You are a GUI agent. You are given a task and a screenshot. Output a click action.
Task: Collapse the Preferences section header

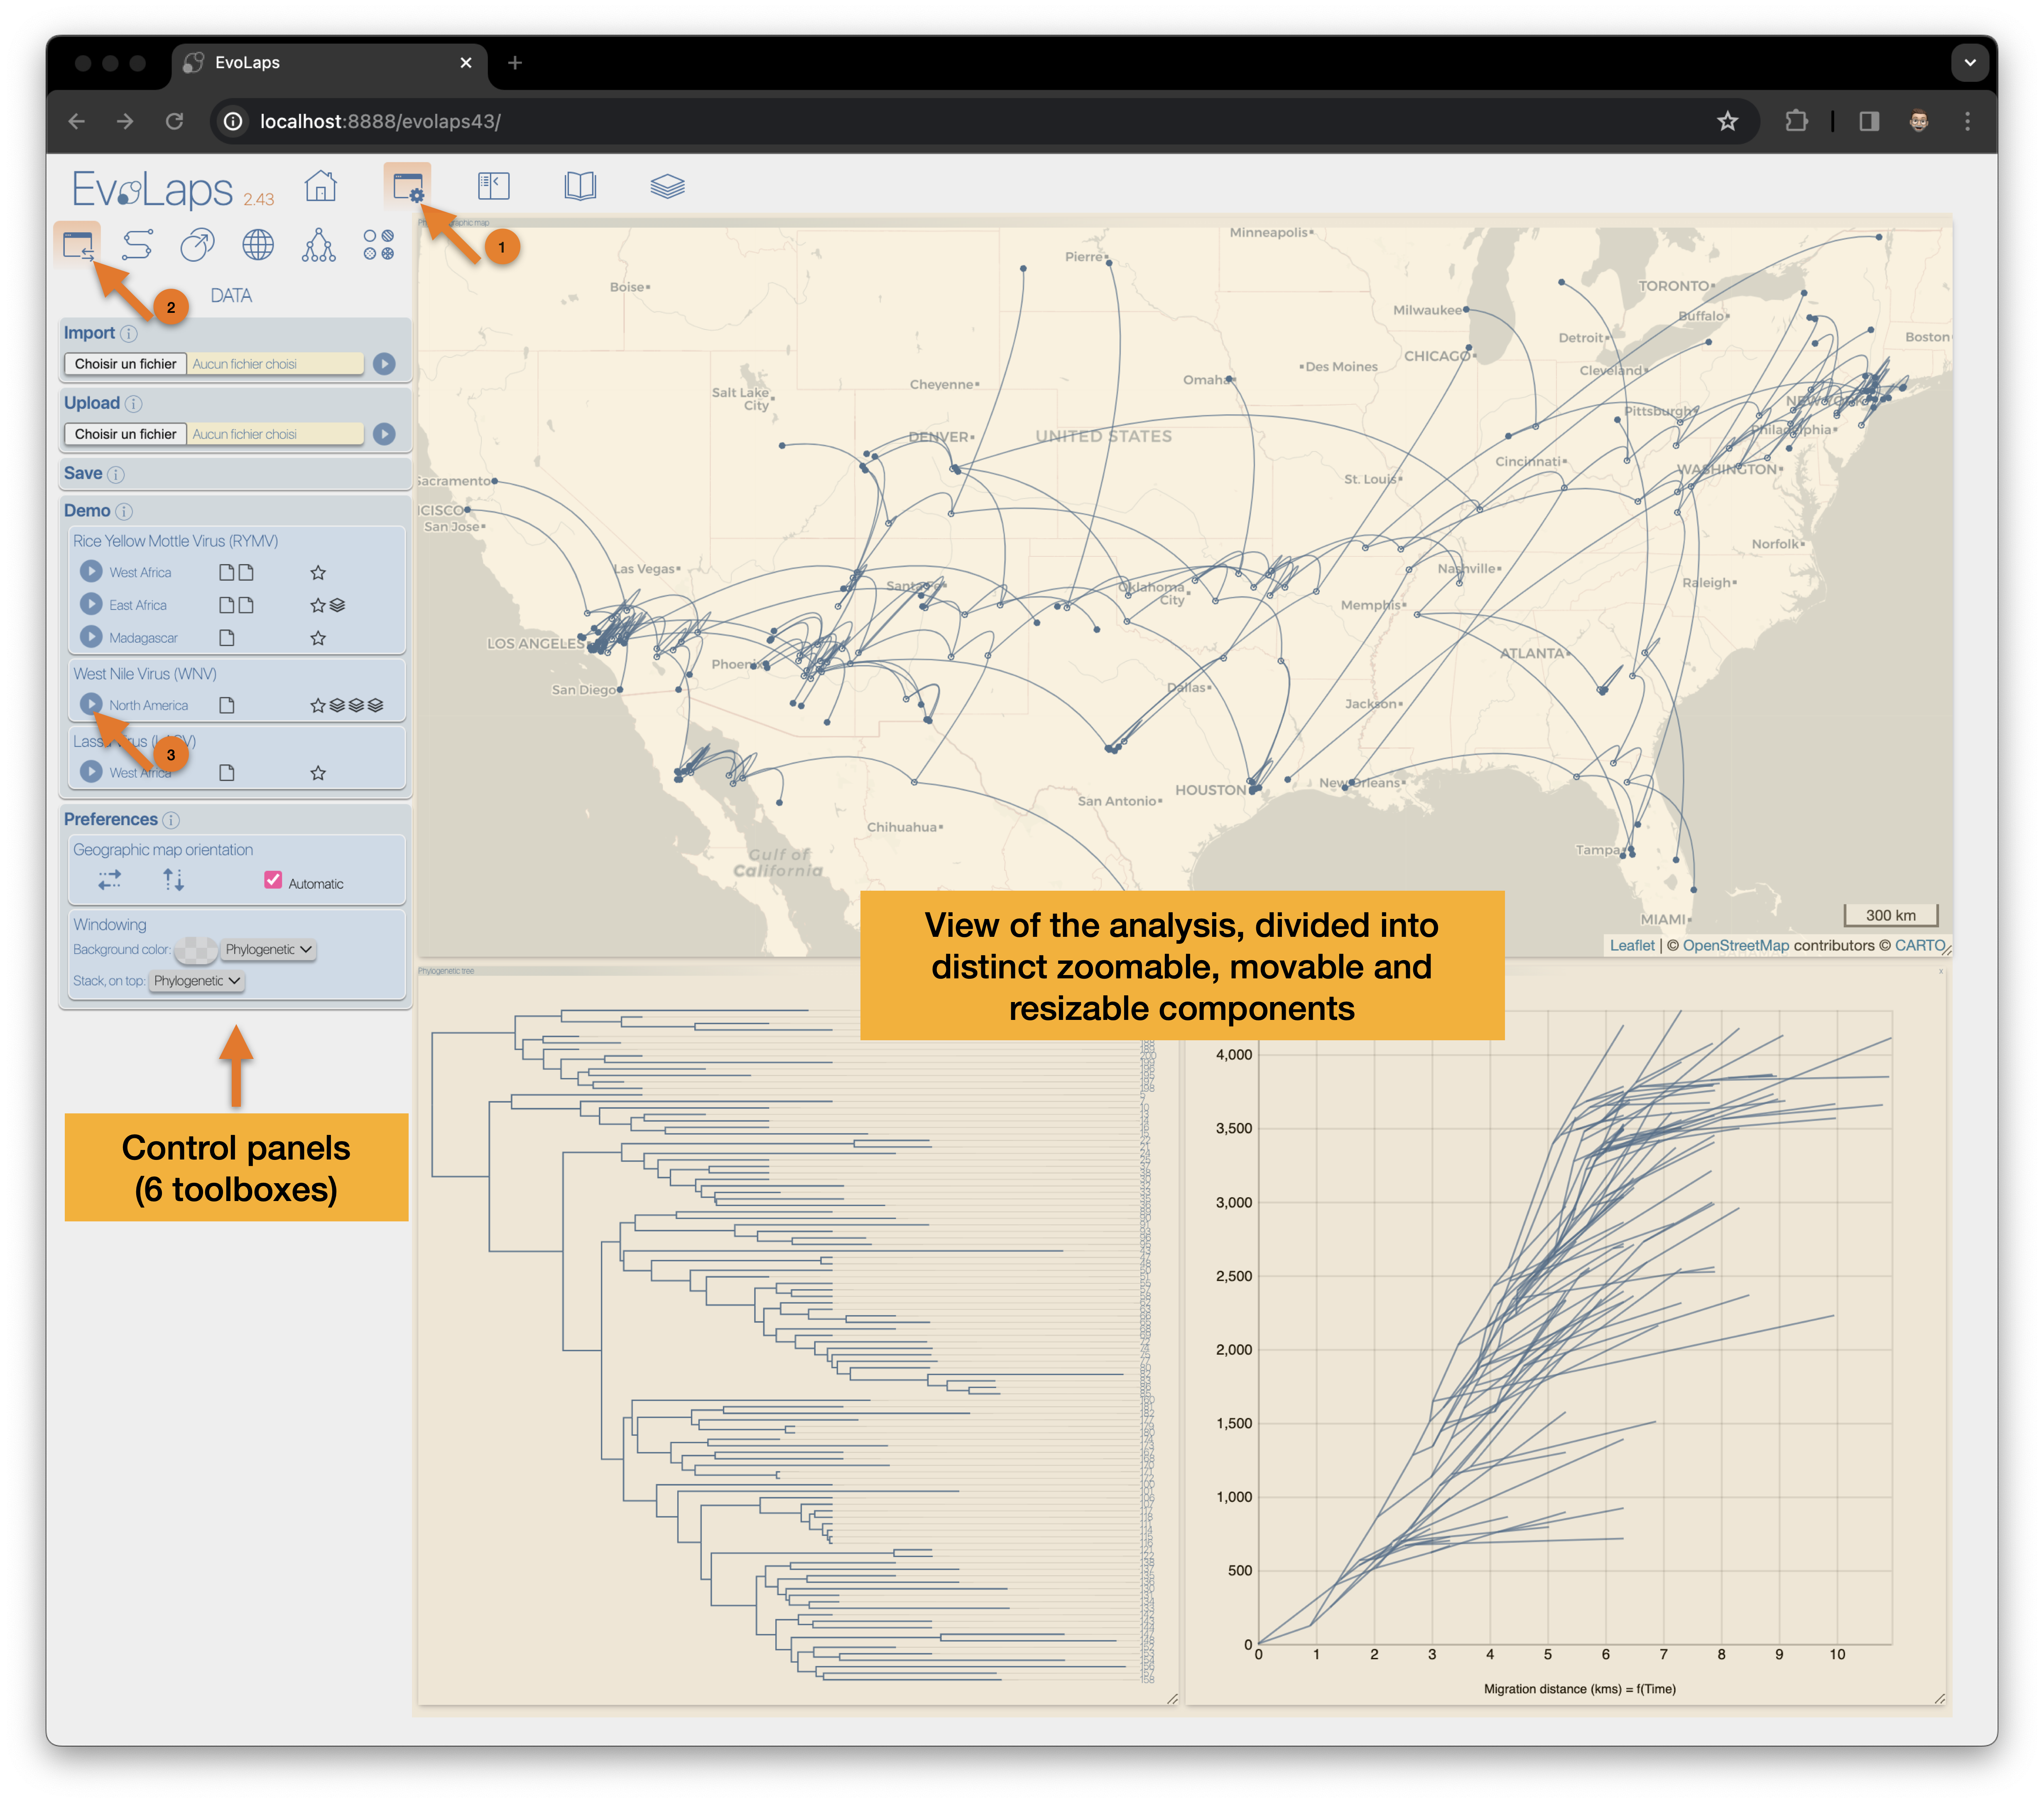tap(111, 820)
